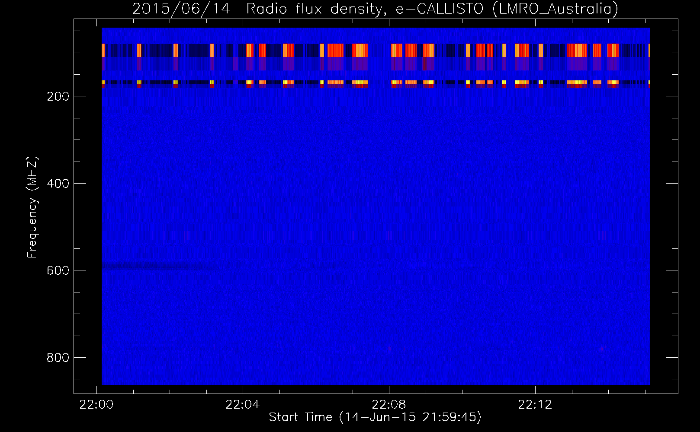700x432 pixels.
Task: Click the "22:08" time tick label
Action: 389,405
